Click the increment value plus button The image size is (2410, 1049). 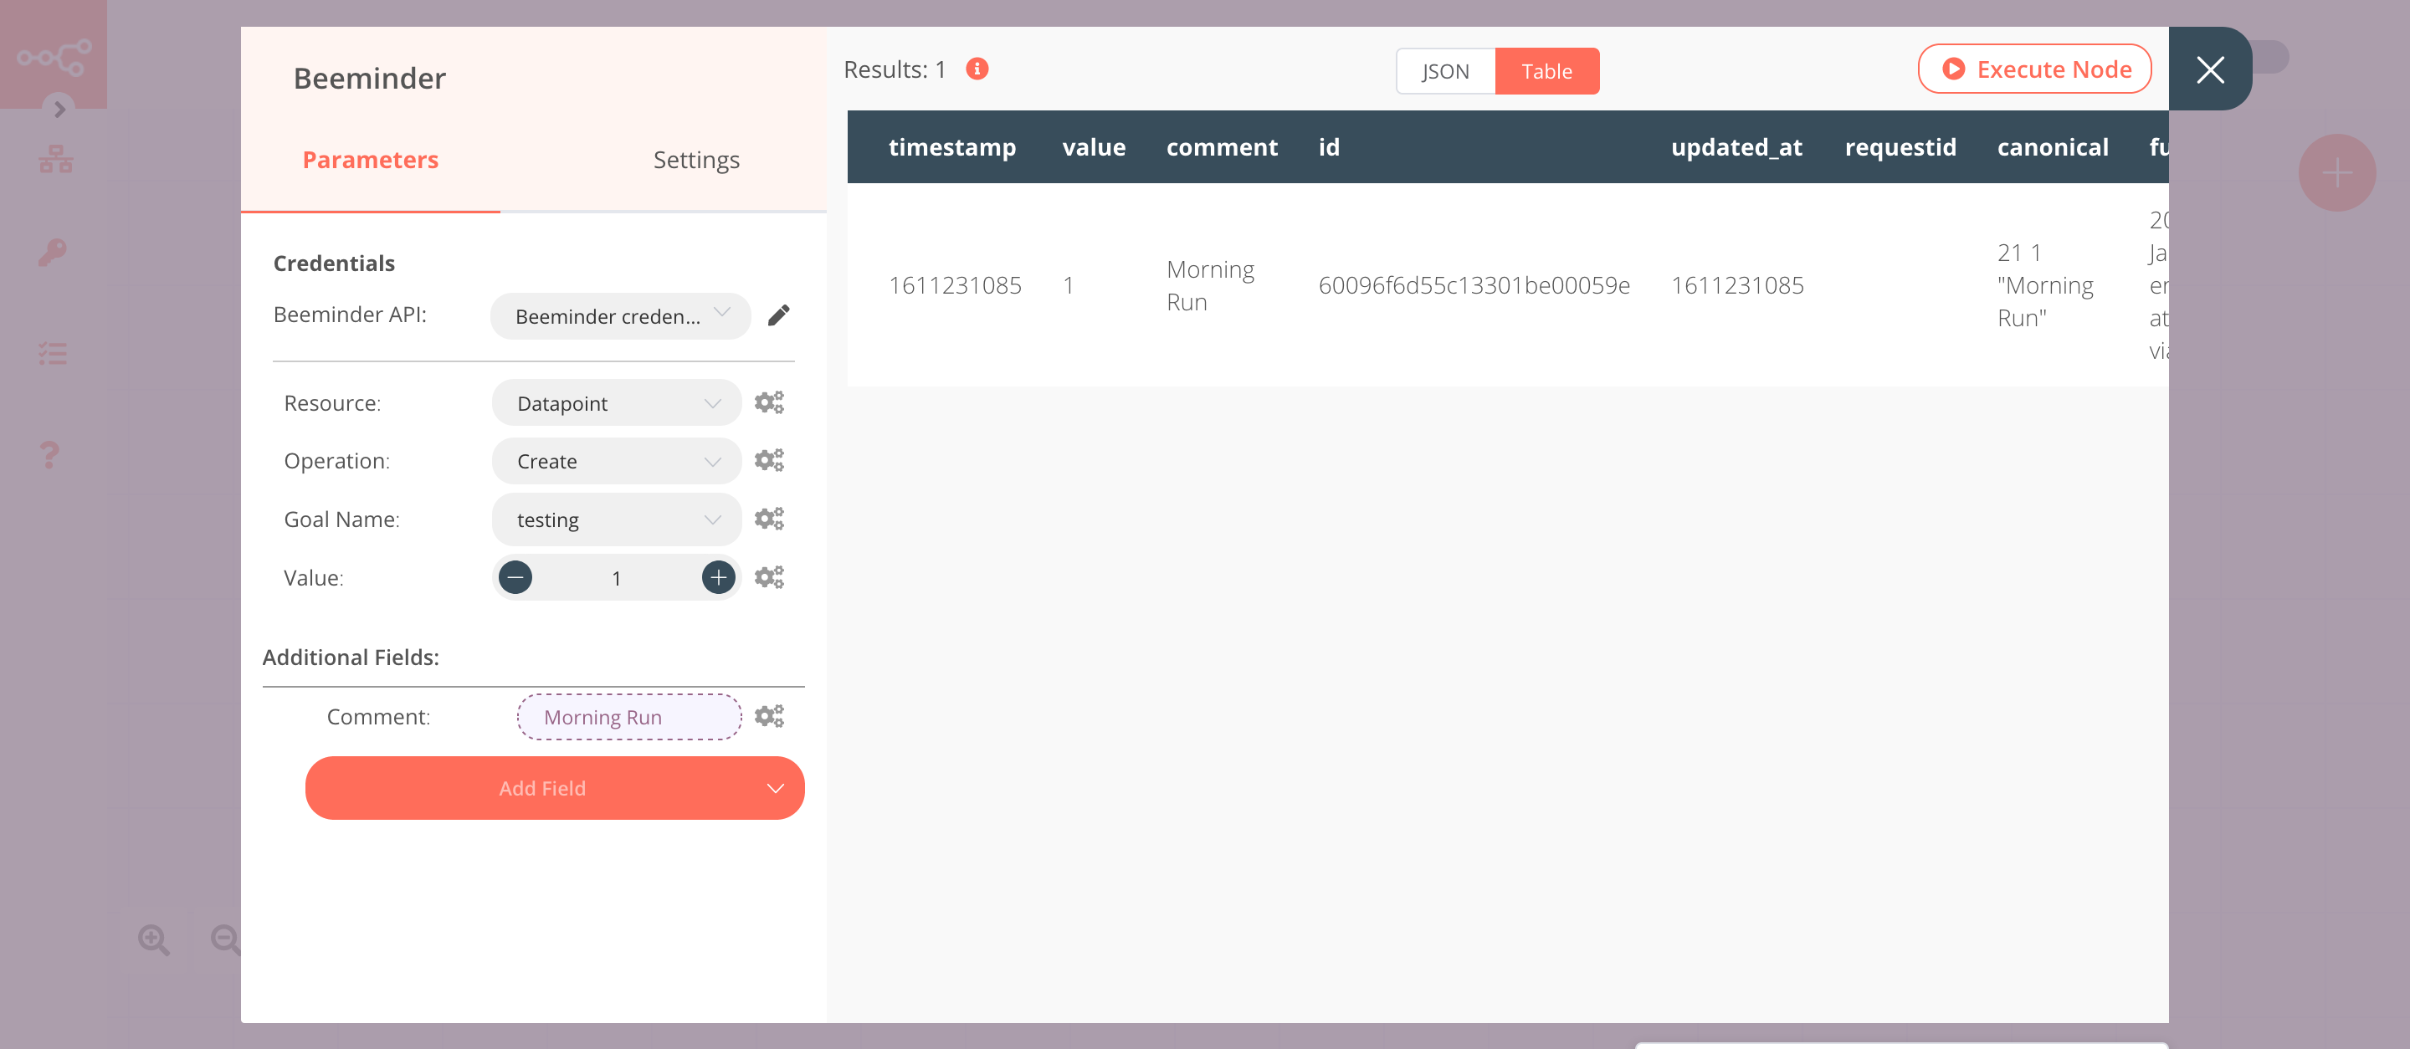point(716,577)
